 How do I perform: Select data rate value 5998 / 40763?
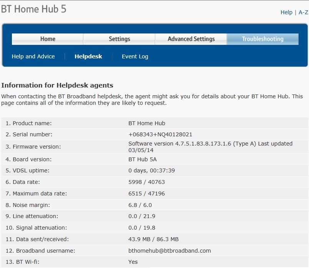point(146,182)
